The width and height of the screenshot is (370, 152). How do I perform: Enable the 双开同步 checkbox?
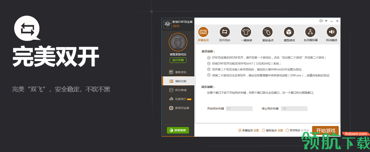point(287,130)
